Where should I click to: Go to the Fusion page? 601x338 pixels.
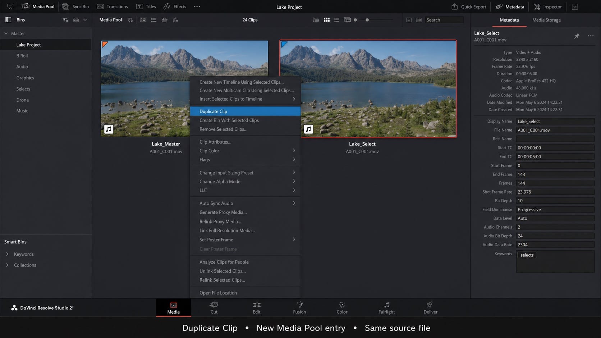coord(299,308)
